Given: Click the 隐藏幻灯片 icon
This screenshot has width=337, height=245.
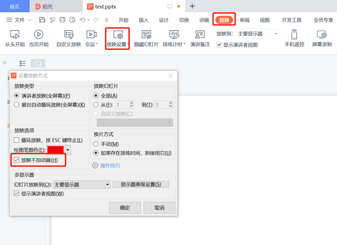Looking at the screenshot, I should pyautogui.click(x=146, y=38).
